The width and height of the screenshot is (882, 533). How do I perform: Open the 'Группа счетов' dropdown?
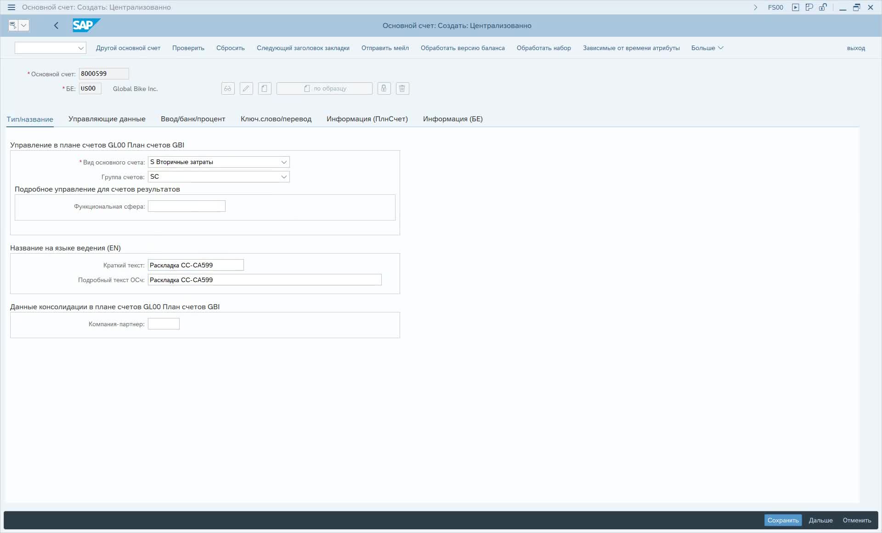[x=284, y=177]
